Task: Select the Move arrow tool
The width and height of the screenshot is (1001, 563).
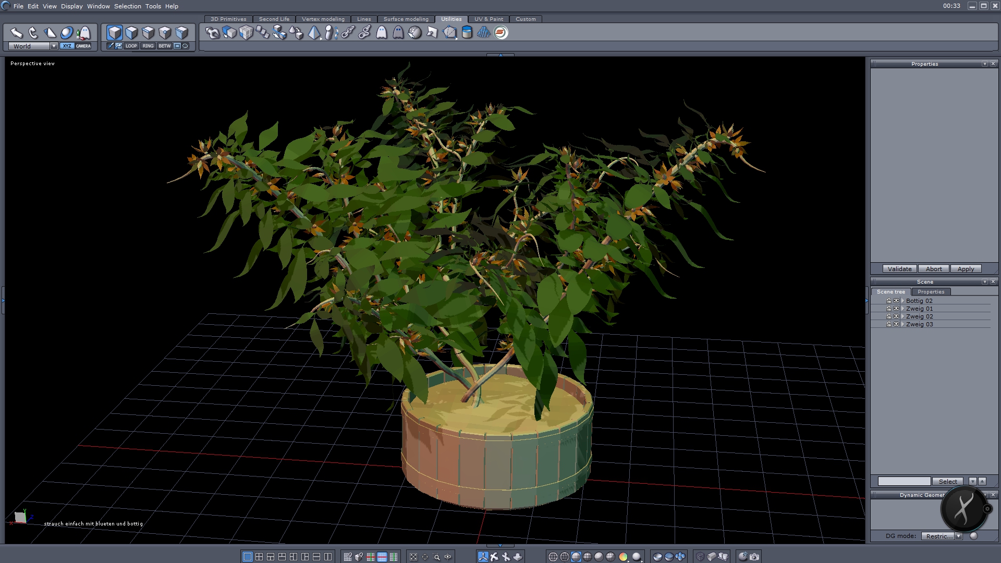Action: (x=16, y=33)
